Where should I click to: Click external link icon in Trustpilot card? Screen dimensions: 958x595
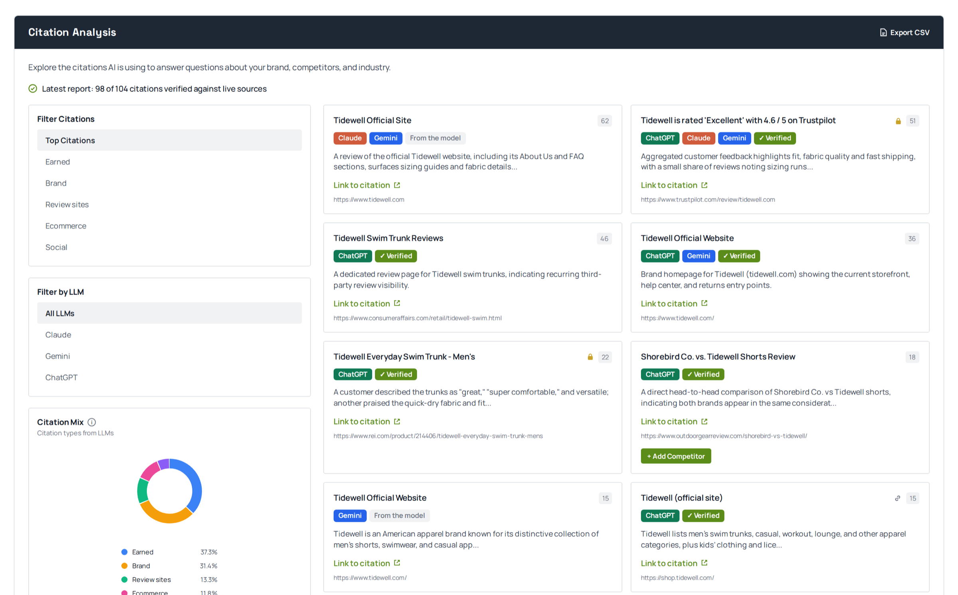coord(704,185)
